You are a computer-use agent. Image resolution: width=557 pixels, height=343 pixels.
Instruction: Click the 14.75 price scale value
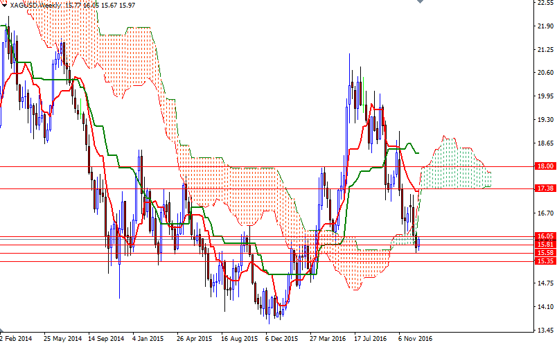click(x=546, y=283)
